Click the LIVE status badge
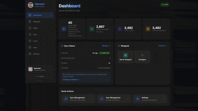 [165, 5]
